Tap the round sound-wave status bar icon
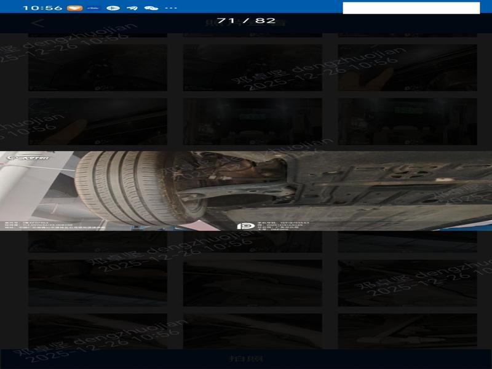This screenshot has width=492, height=369. point(113,8)
